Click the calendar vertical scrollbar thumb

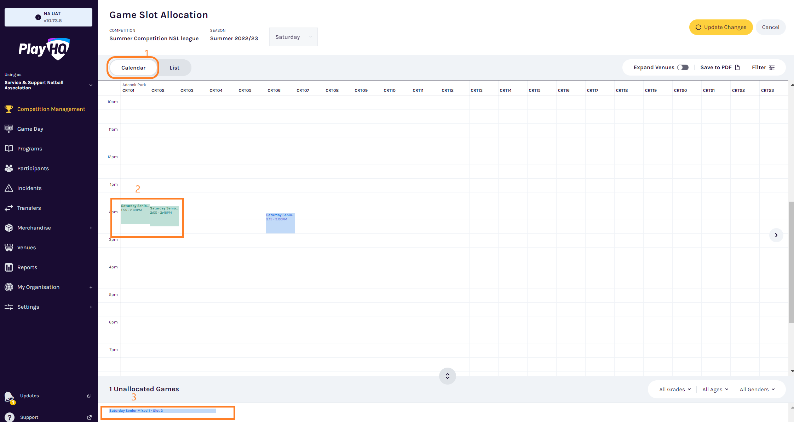(791, 262)
